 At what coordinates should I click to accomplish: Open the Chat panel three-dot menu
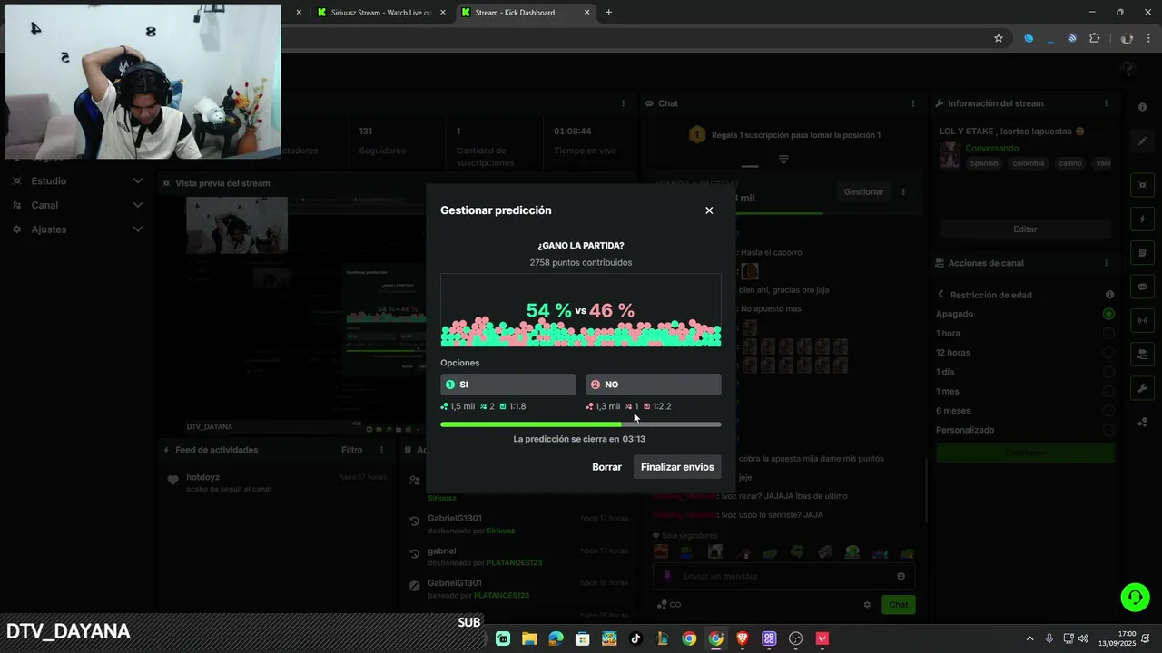tap(912, 103)
